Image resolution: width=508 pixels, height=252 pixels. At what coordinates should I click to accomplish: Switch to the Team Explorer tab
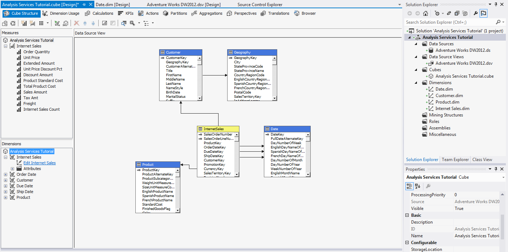coord(455,160)
